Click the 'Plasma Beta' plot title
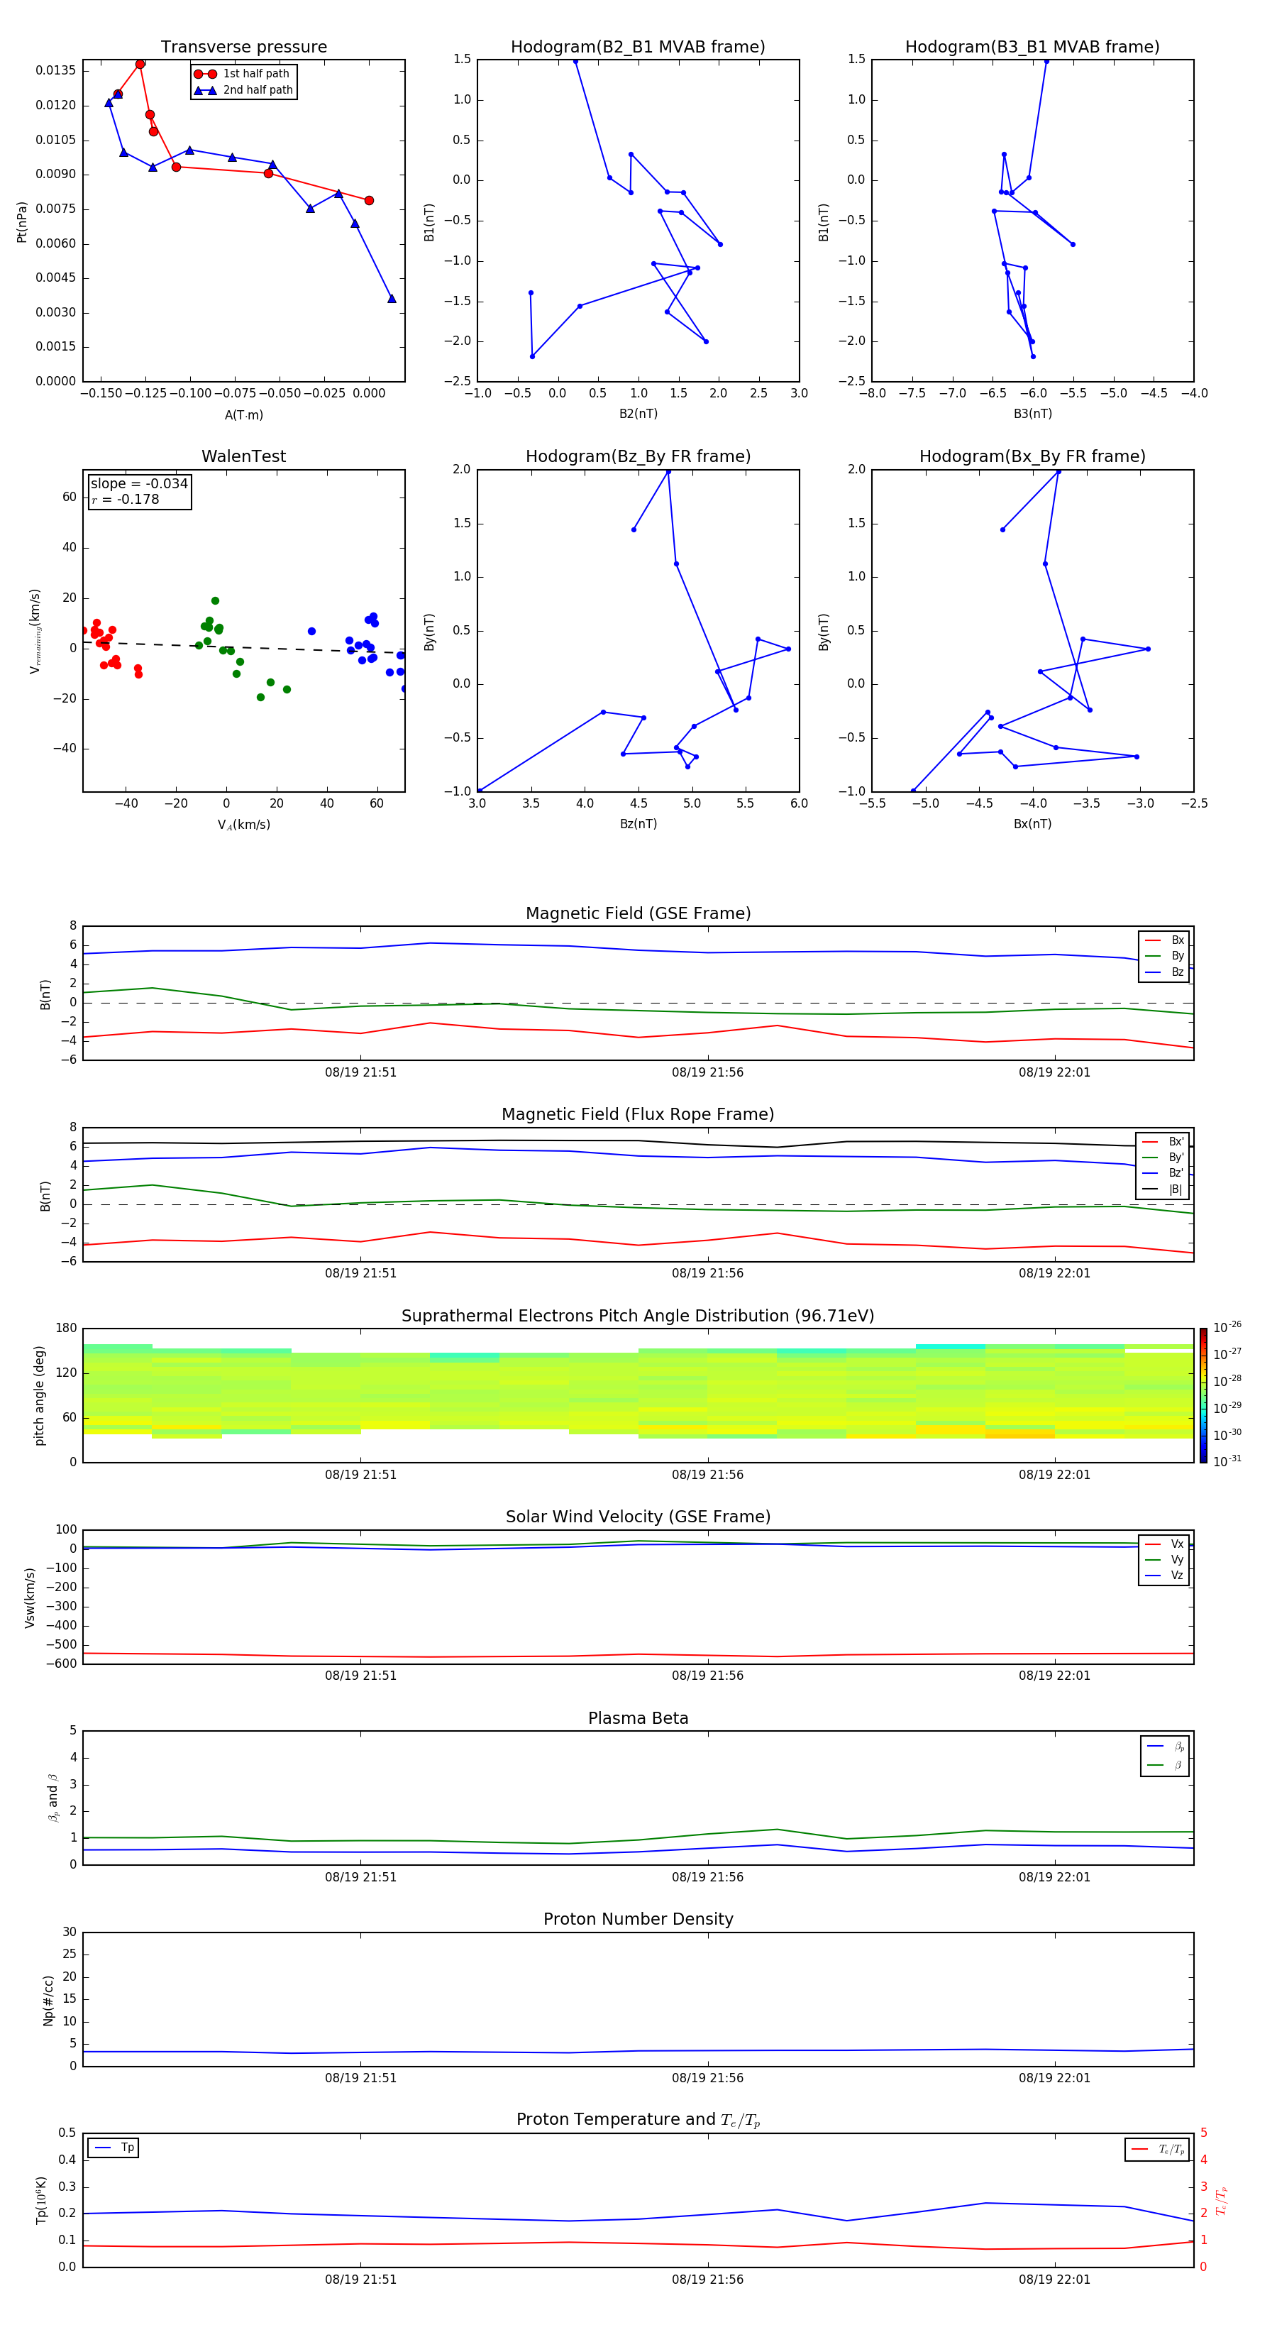The height and width of the screenshot is (2342, 1277). 638,1718
